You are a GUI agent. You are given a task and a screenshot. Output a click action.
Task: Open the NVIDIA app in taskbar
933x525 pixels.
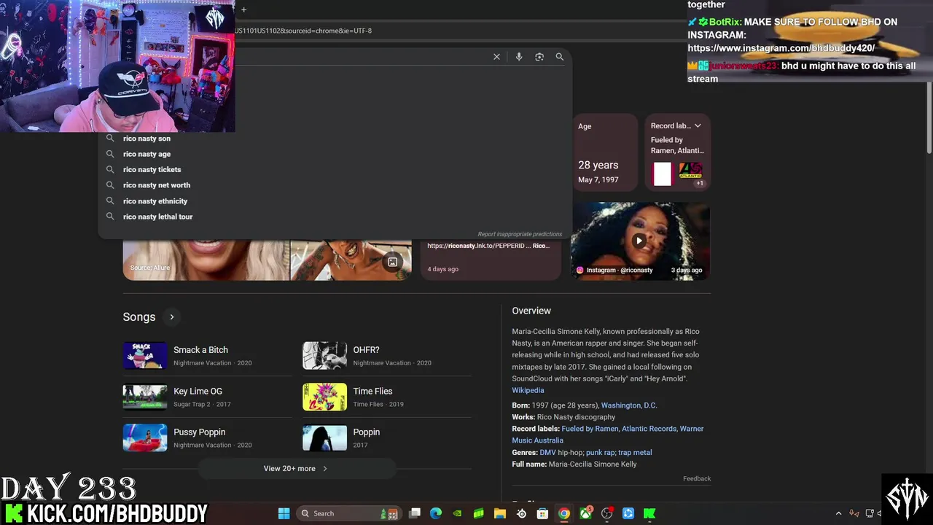tap(457, 513)
